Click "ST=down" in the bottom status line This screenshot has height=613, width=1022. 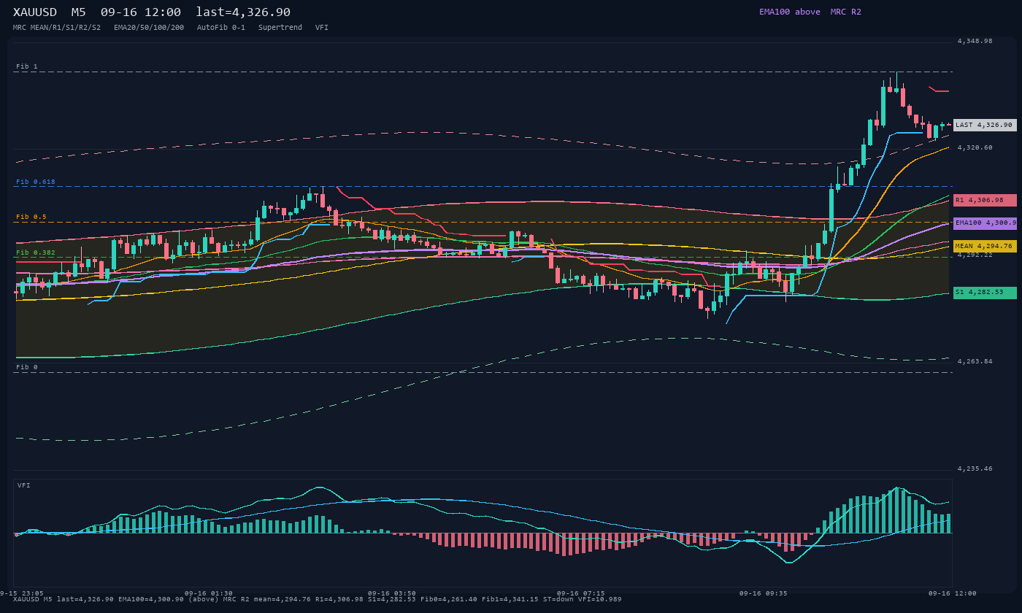coord(558,599)
